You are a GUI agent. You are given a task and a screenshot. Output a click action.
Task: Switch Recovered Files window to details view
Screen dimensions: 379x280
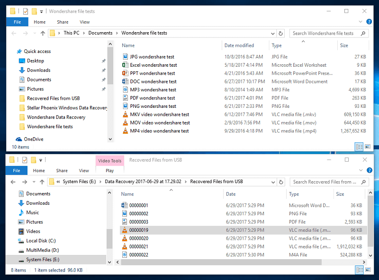pos(360,270)
